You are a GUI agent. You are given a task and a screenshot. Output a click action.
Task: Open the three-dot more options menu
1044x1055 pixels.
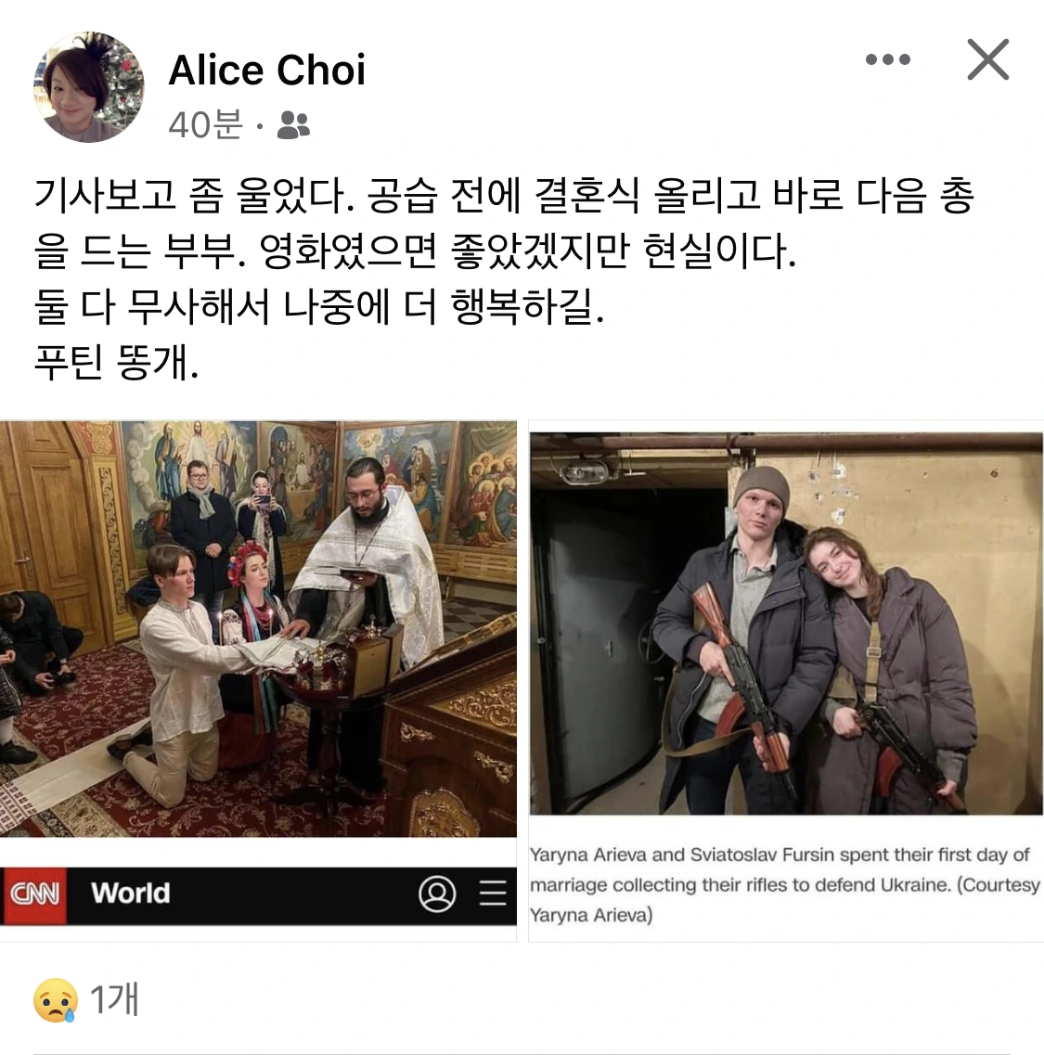(887, 59)
